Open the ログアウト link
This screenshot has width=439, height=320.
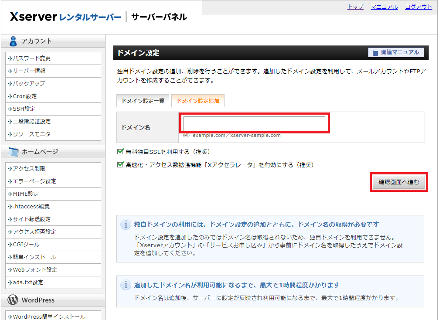pos(419,7)
